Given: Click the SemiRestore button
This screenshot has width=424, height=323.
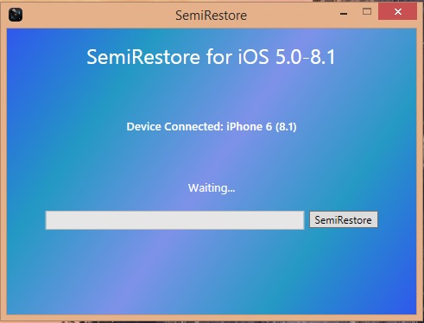Looking at the screenshot, I should [344, 220].
